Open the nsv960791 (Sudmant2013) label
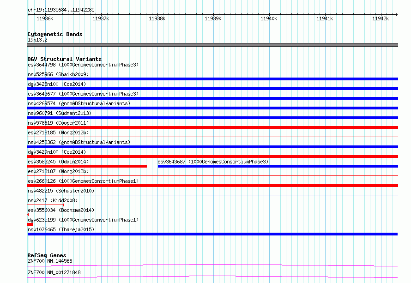 click(60, 113)
